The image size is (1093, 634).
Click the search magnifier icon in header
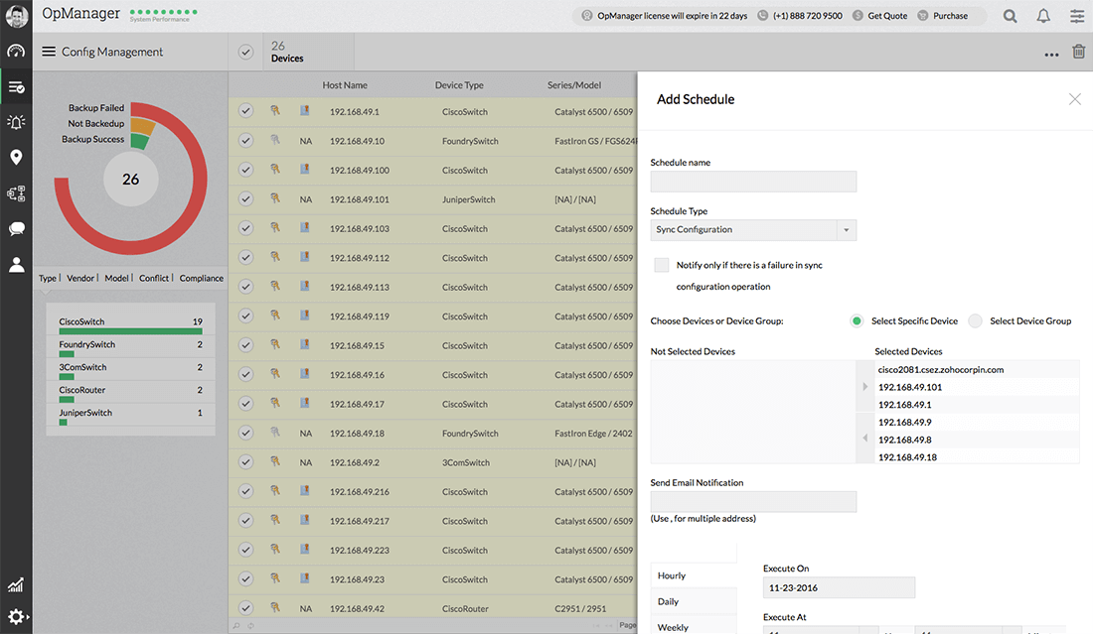[x=1010, y=16]
